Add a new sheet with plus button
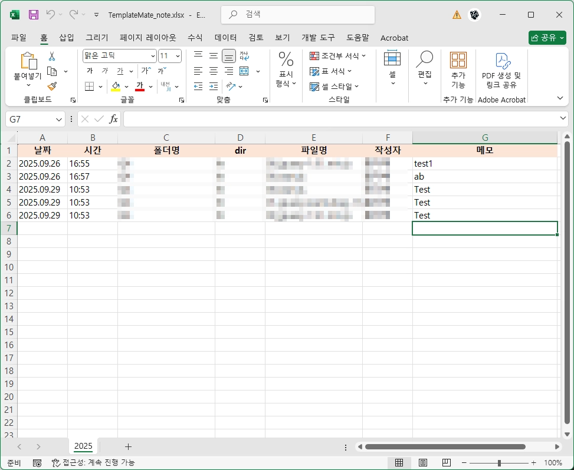This screenshot has height=470, width=574. tap(128, 446)
